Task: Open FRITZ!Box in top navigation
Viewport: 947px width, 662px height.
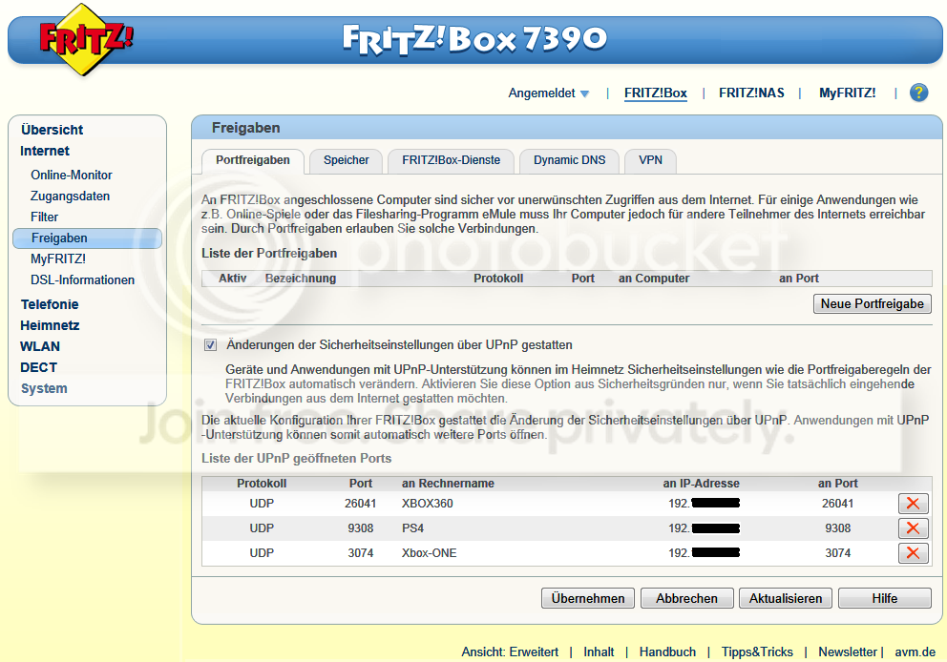Action: 655,93
